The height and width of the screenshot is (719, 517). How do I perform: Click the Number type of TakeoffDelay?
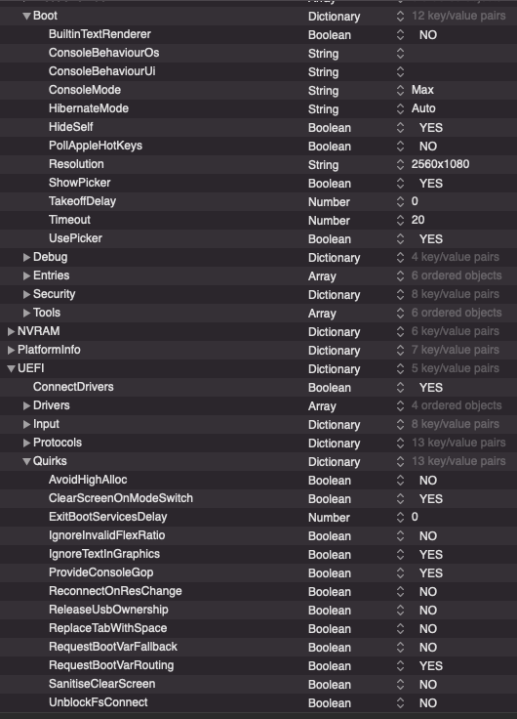point(329,202)
